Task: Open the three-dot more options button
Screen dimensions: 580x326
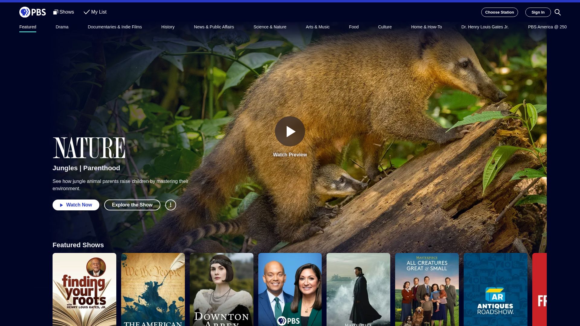Action: 170,205
